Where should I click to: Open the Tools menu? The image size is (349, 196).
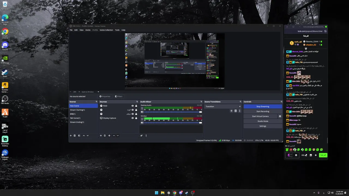click(x=117, y=30)
